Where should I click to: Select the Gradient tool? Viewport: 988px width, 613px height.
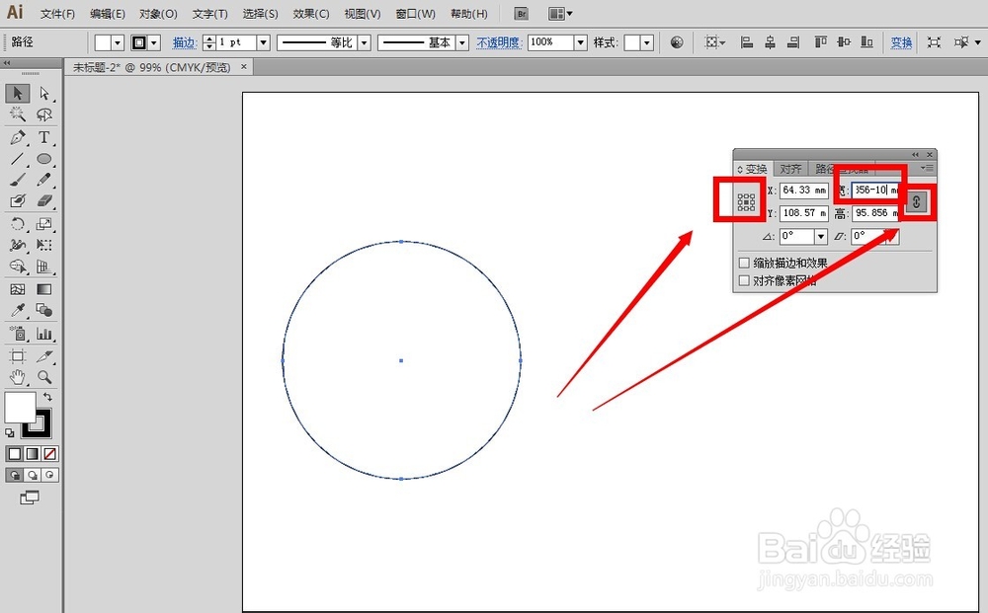(x=44, y=289)
